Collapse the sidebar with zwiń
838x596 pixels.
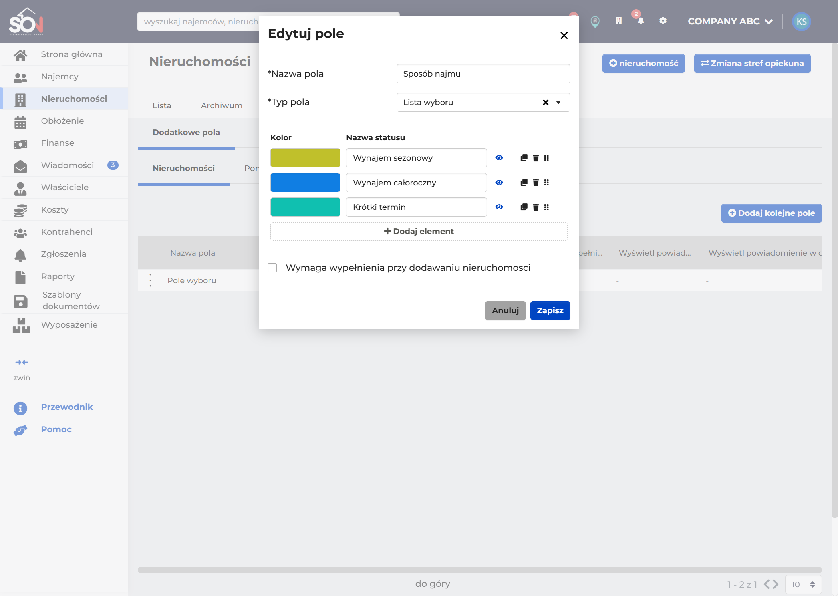tap(22, 370)
